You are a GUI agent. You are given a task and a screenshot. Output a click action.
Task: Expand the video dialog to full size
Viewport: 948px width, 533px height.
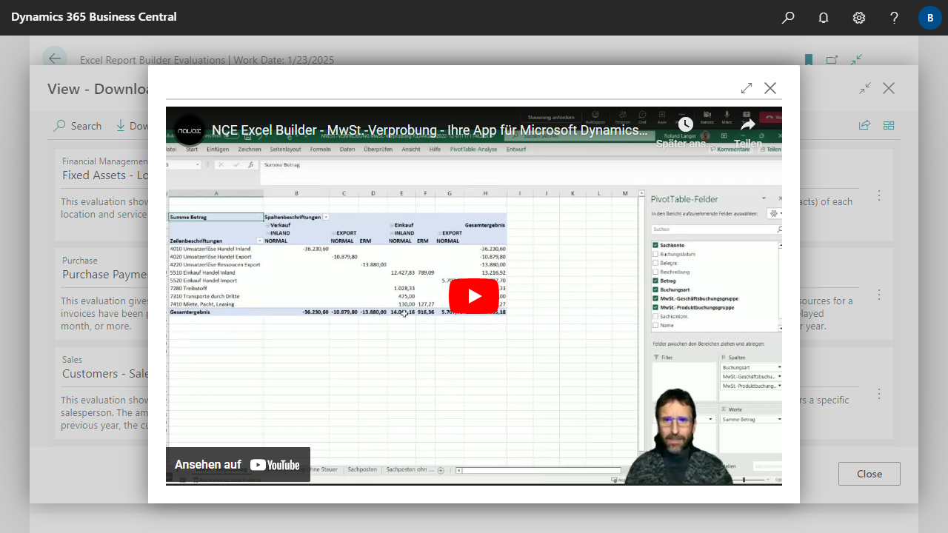[747, 88]
